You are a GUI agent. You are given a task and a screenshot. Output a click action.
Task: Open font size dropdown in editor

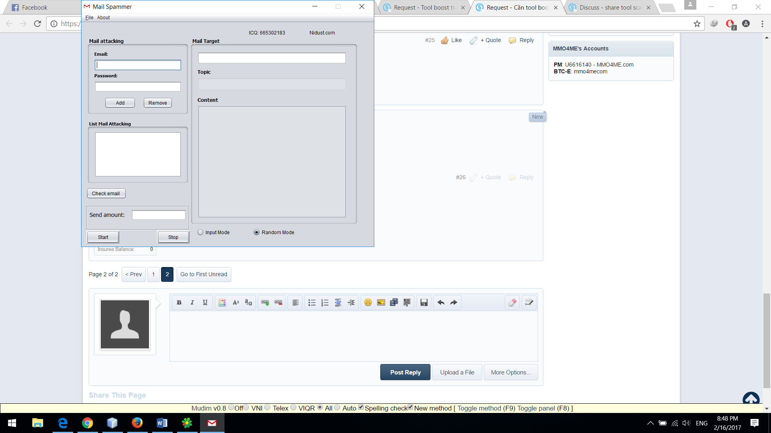pos(236,303)
